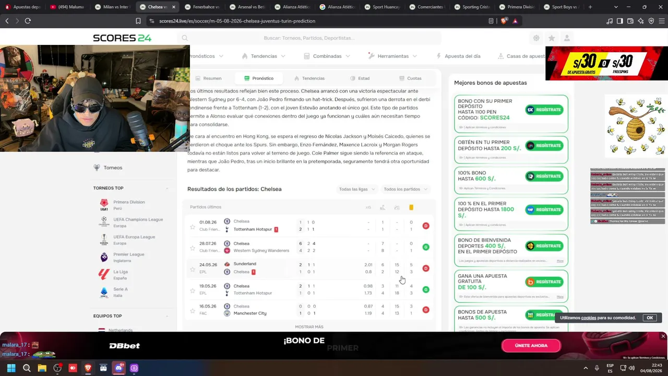This screenshot has height=376, width=668.
Task: Switch to the Resumen tab
Action: pos(208,78)
